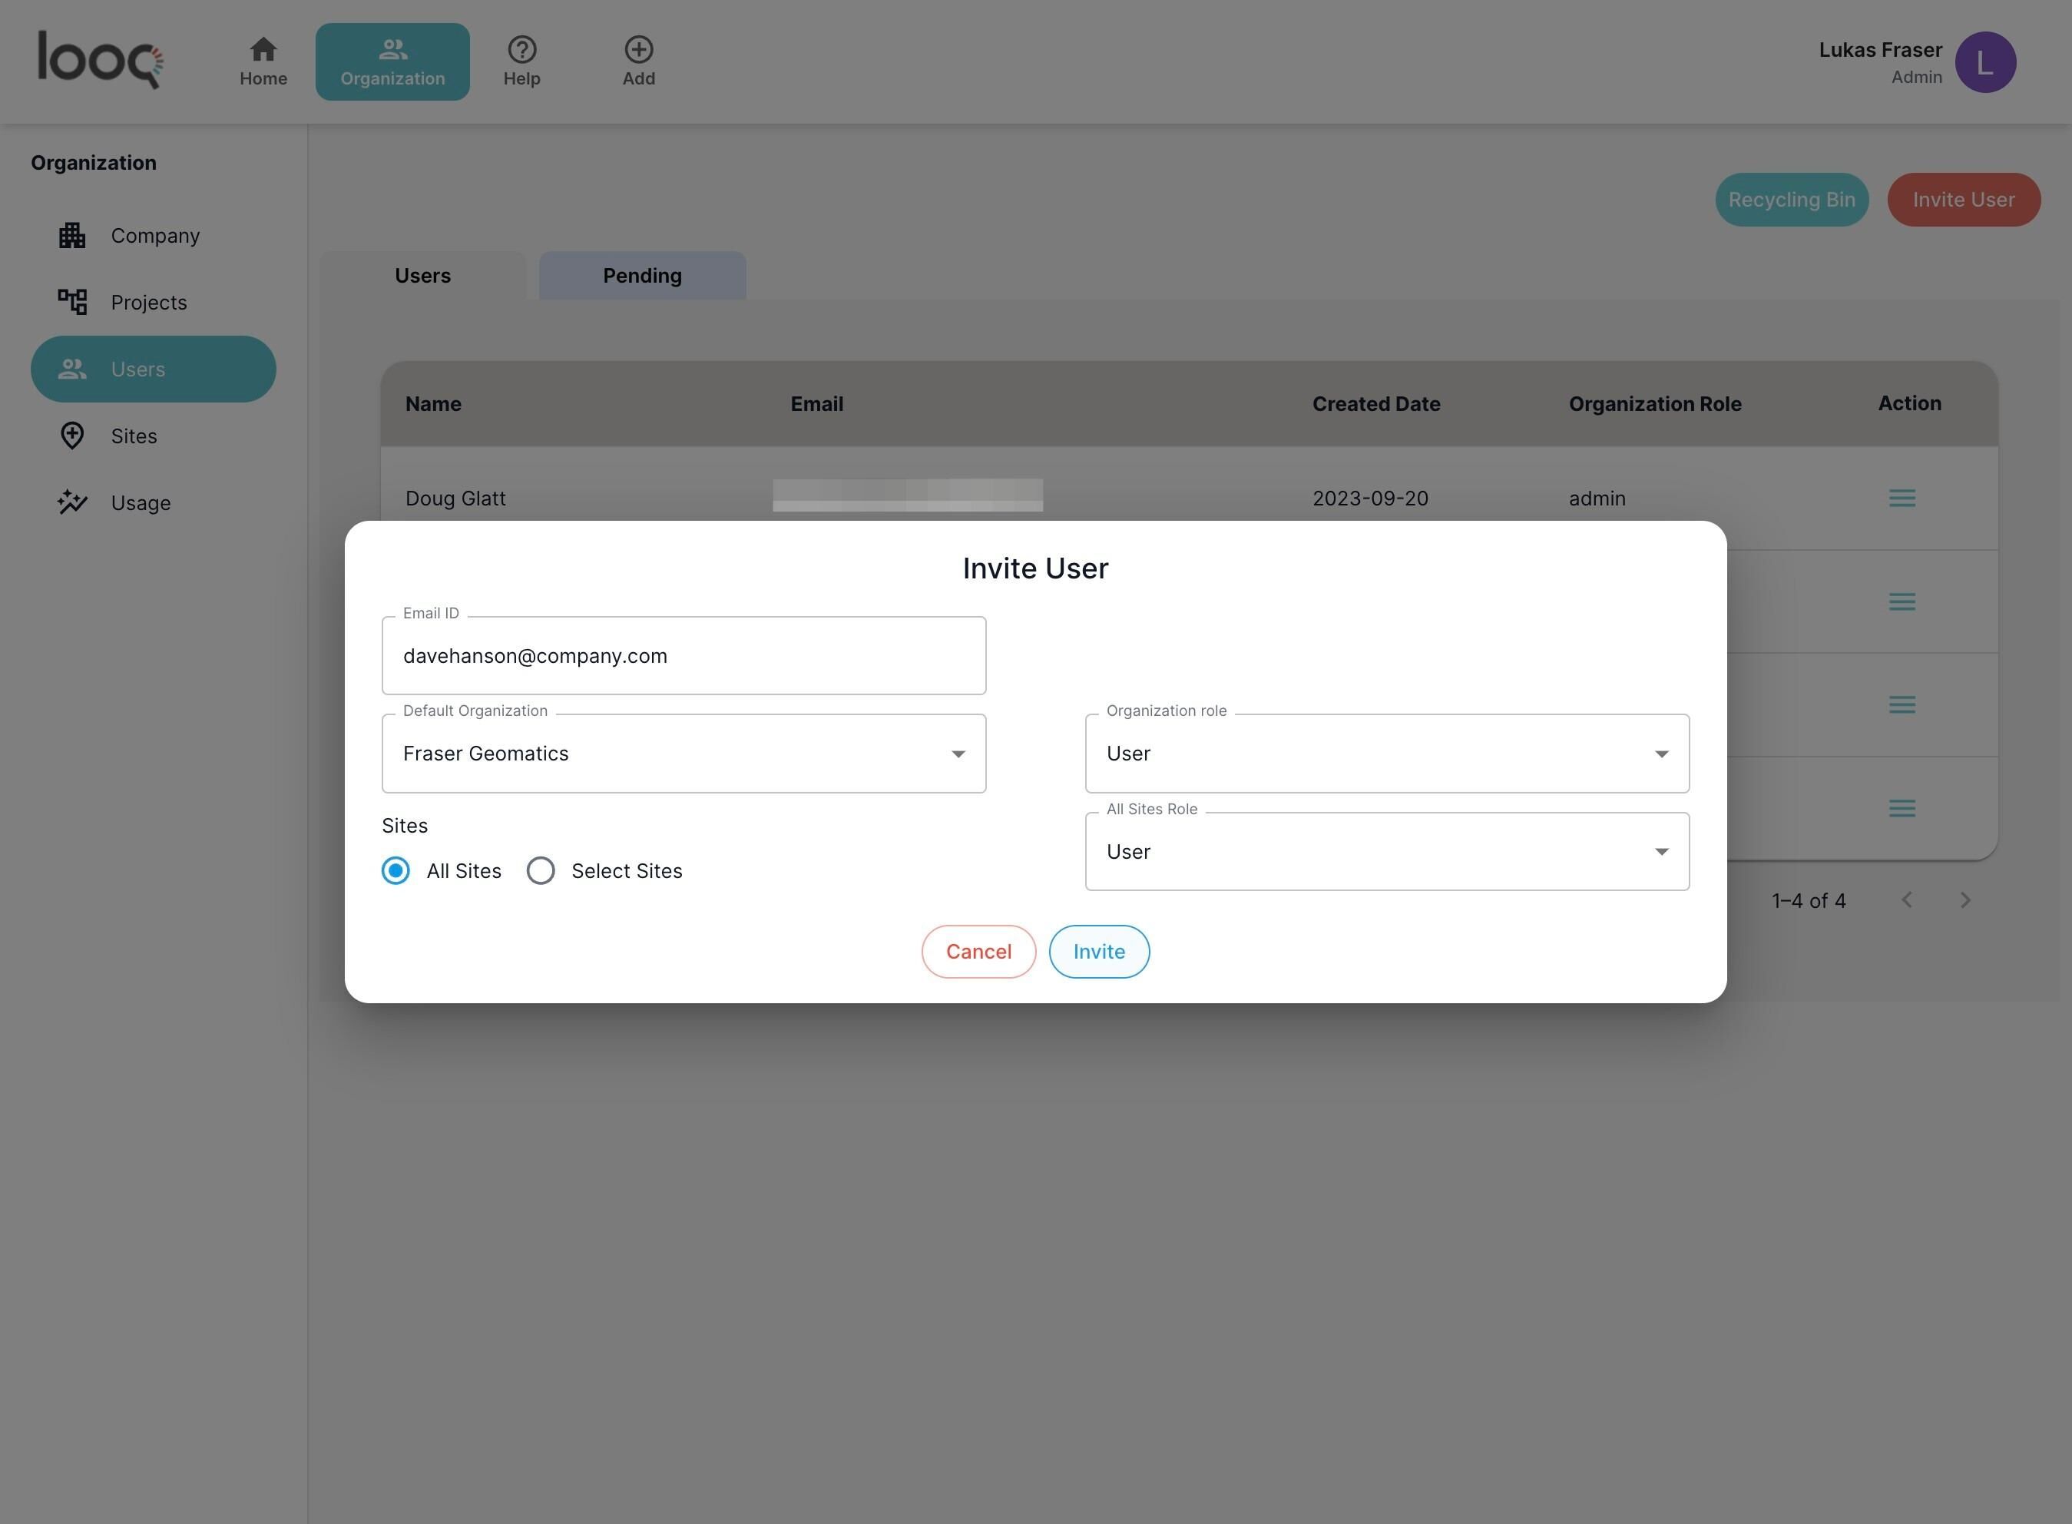The width and height of the screenshot is (2072, 1524).
Task: Click the looq logo
Action: [x=101, y=61]
